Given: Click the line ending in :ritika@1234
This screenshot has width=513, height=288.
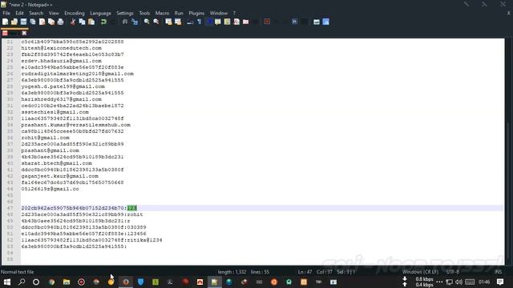Looking at the screenshot, I should click(91, 240).
